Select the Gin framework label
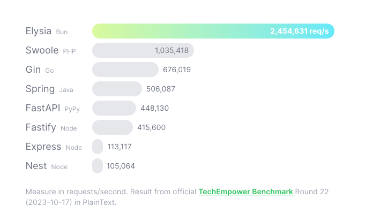373x221 pixels. click(x=33, y=70)
